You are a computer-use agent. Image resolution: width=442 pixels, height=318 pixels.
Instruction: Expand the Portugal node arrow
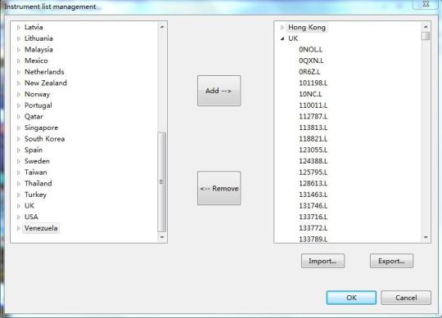click(x=19, y=105)
